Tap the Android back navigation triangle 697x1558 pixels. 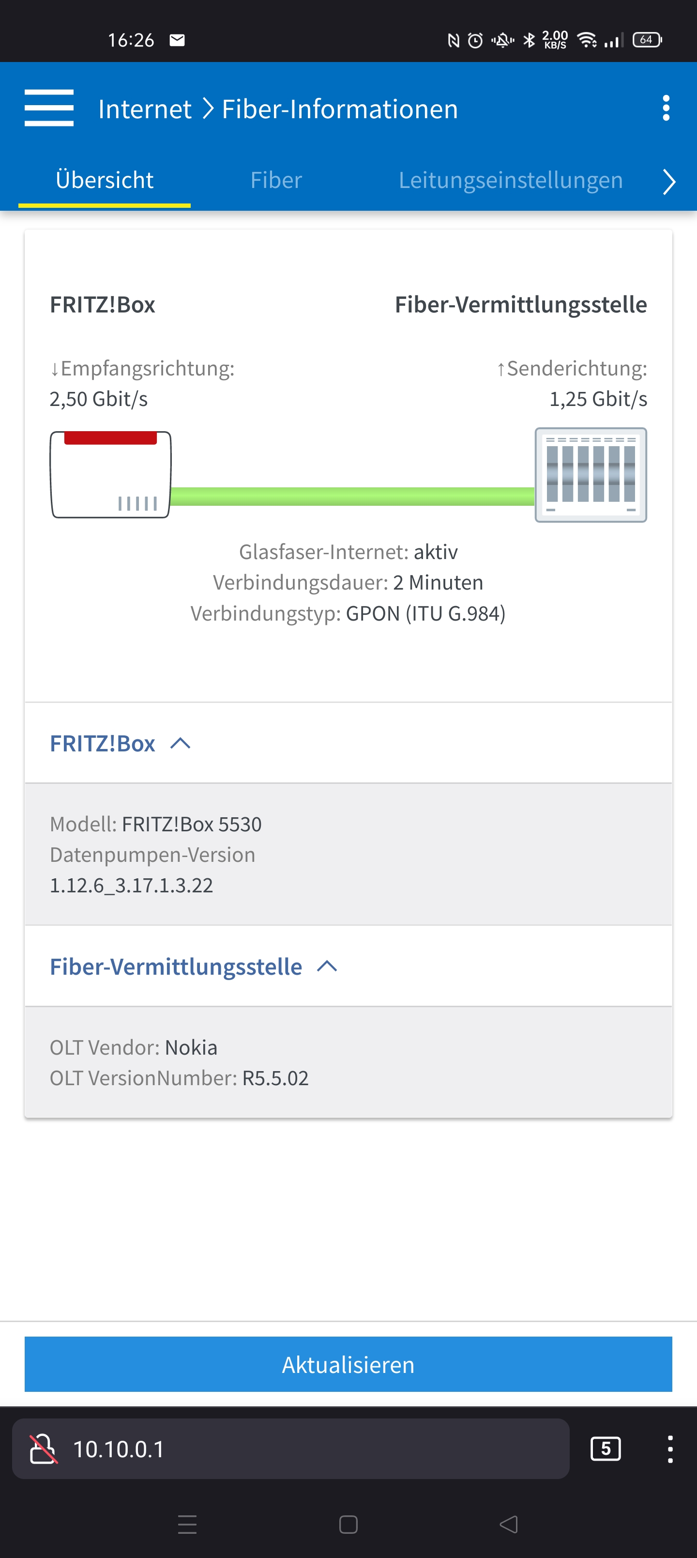click(x=508, y=1524)
